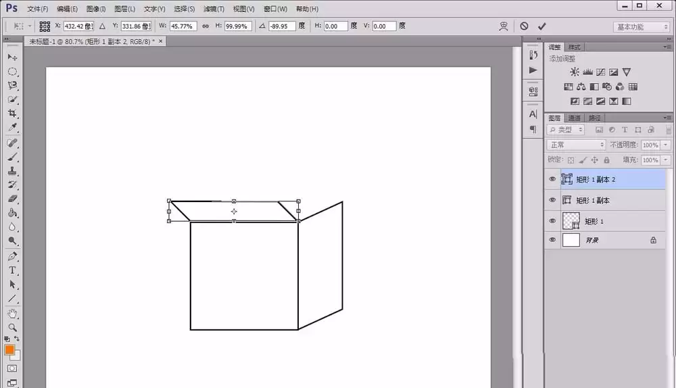Commit the transform with checkmark

click(542, 26)
